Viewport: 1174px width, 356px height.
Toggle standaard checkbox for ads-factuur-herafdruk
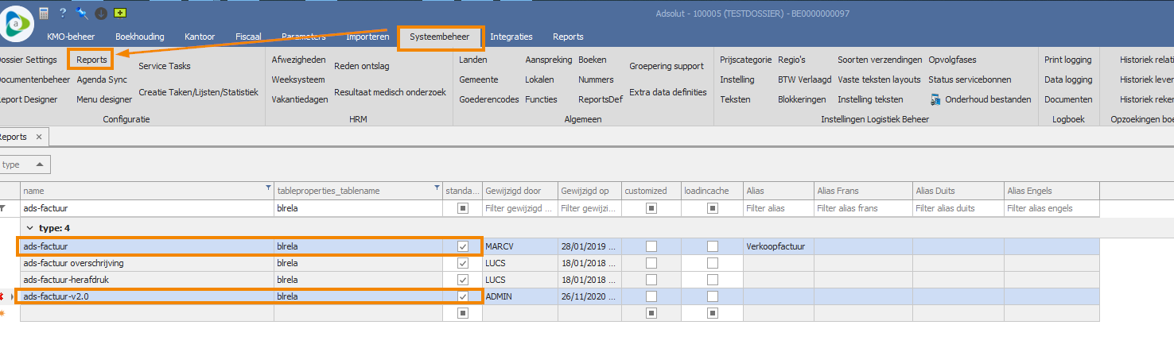click(463, 280)
